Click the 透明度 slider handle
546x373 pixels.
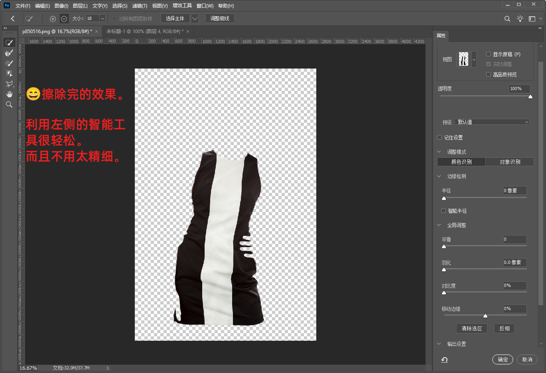530,96
